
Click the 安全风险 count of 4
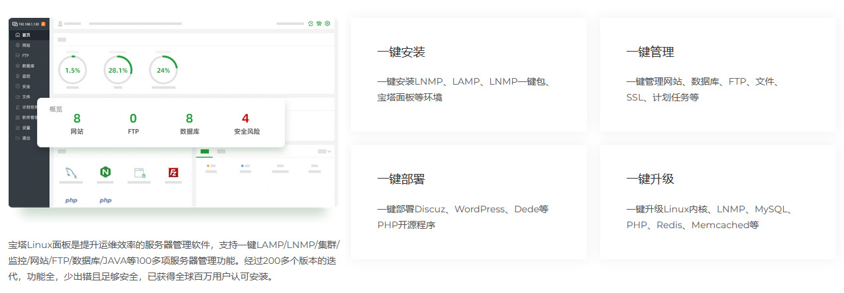(x=246, y=119)
